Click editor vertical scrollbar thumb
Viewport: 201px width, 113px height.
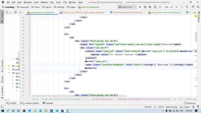click(x=196, y=36)
